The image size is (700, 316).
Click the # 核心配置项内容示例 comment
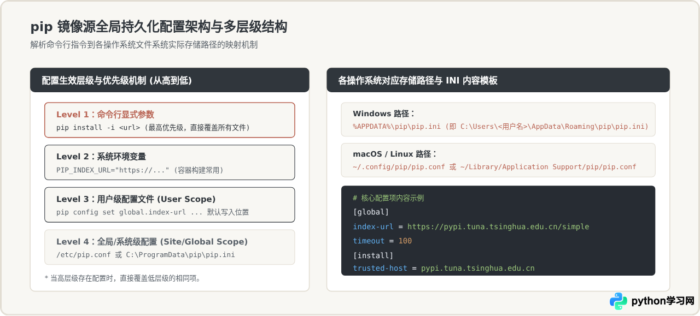(x=388, y=198)
